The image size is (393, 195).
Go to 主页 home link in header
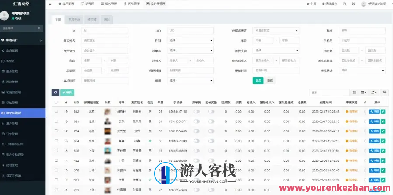pyautogui.click(x=311, y=4)
